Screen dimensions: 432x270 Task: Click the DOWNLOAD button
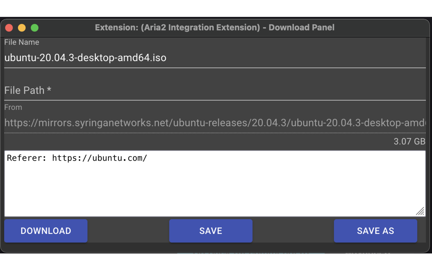click(x=46, y=231)
